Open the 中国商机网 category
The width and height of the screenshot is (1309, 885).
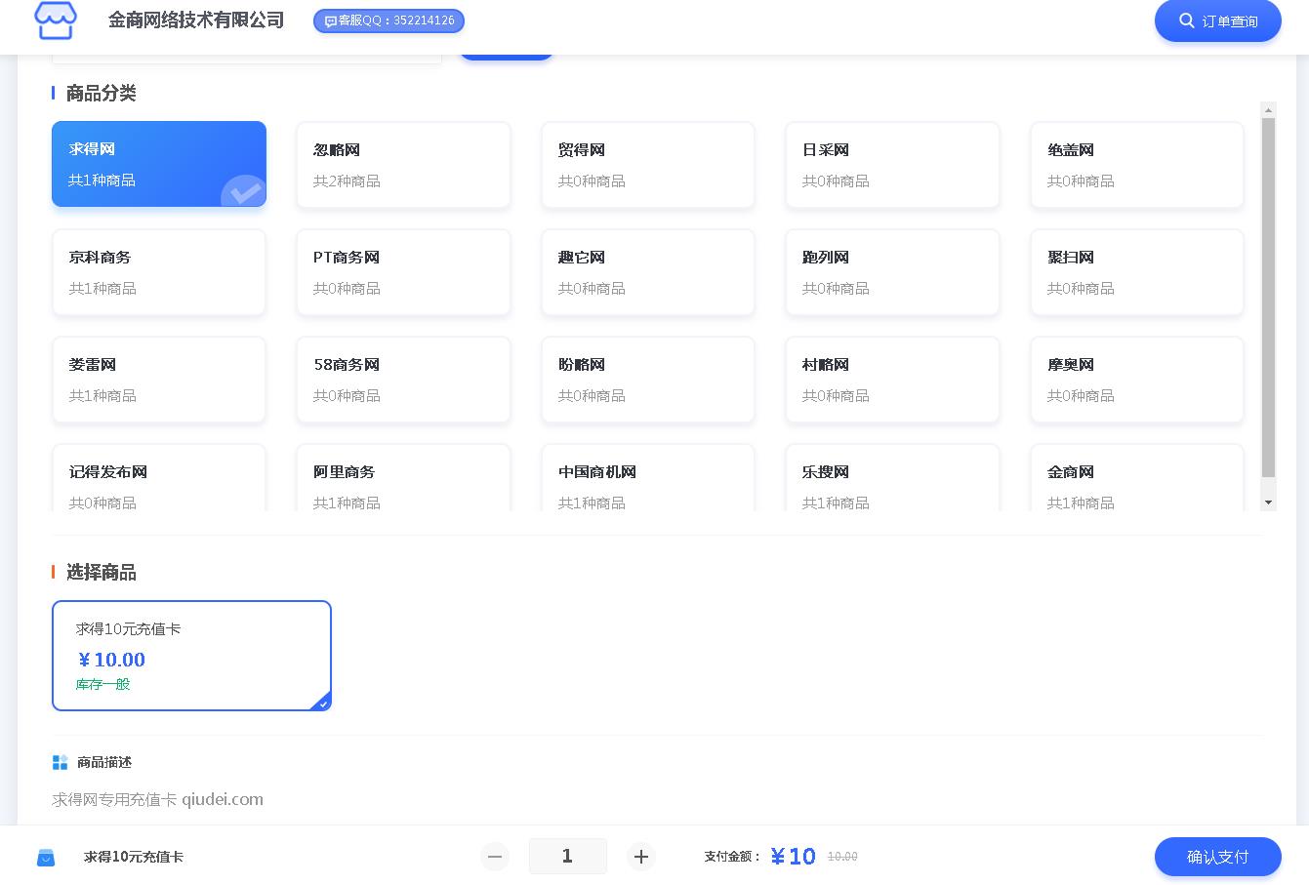(x=648, y=478)
